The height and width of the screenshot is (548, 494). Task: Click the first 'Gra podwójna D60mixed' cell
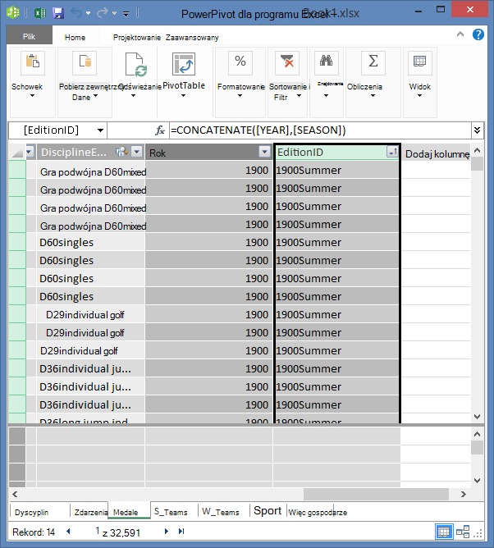coord(90,171)
